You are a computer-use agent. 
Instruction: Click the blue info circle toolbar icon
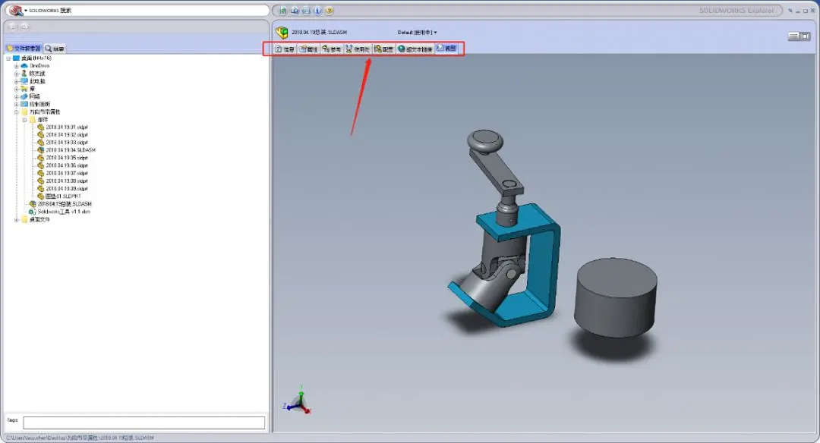pyautogui.click(x=317, y=11)
